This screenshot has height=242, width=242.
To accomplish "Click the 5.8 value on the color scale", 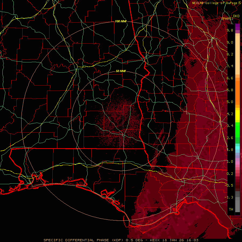I will click(230, 90).
